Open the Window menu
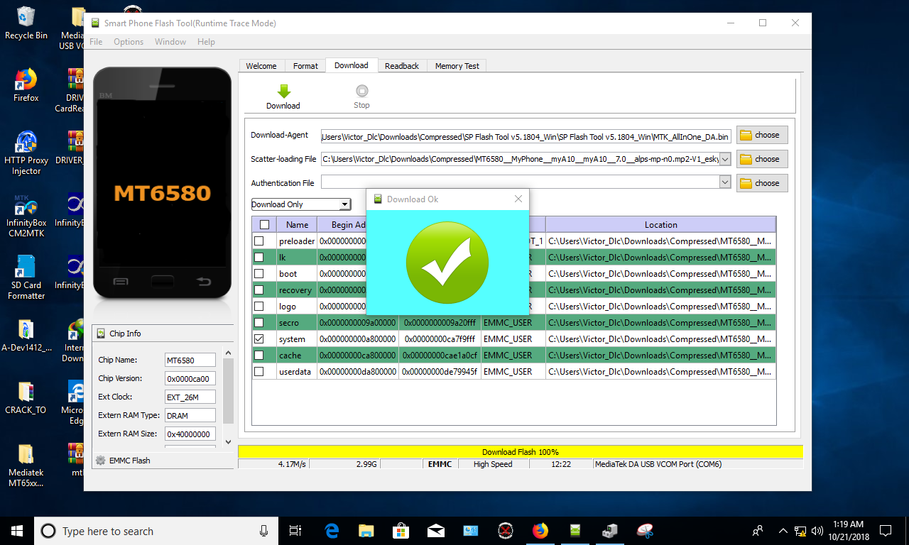This screenshot has height=545, width=909. pyautogui.click(x=170, y=42)
